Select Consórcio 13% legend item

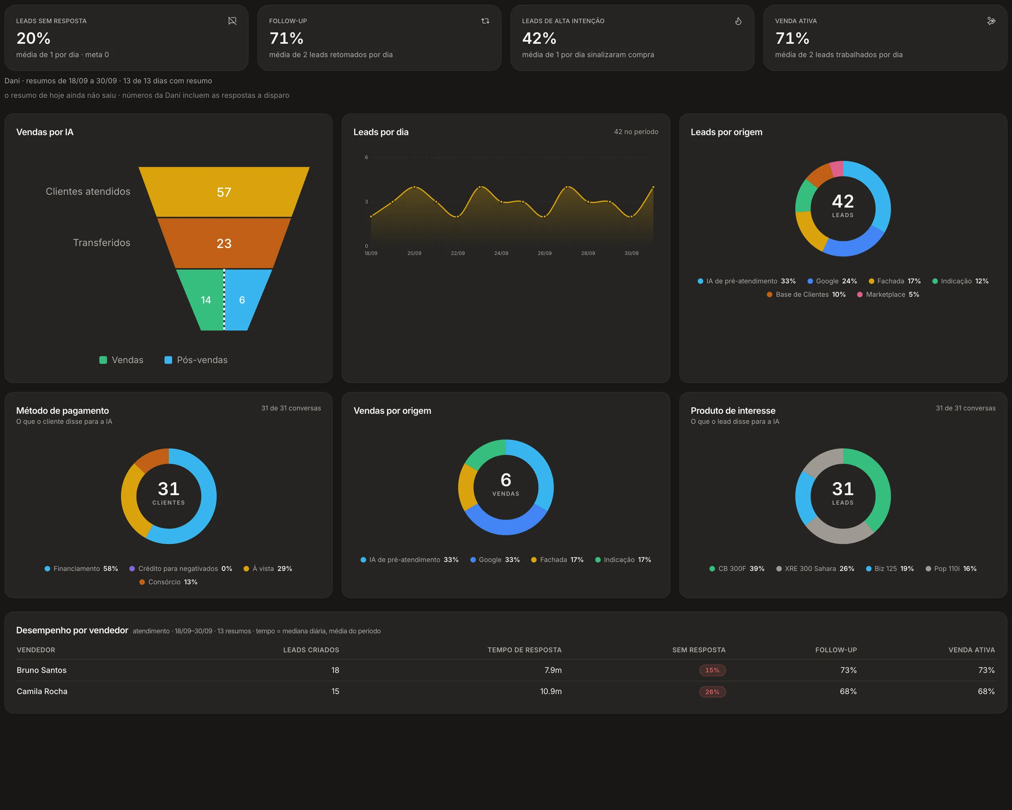[169, 582]
